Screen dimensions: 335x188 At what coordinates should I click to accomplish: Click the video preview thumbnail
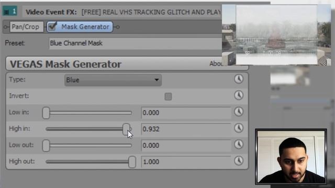point(276,35)
